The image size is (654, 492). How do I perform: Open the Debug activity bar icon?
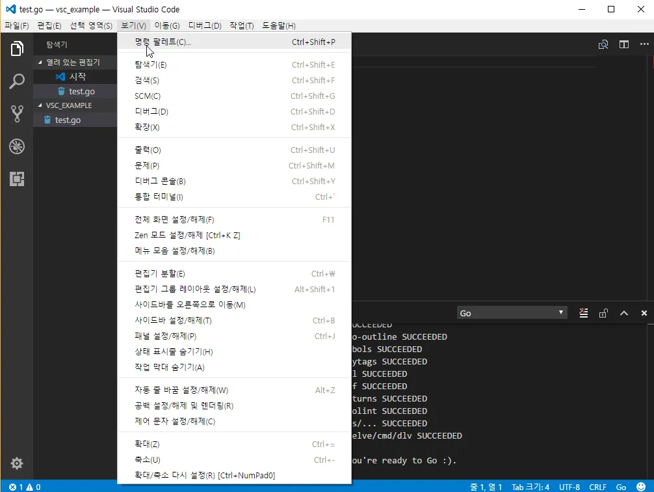[17, 146]
